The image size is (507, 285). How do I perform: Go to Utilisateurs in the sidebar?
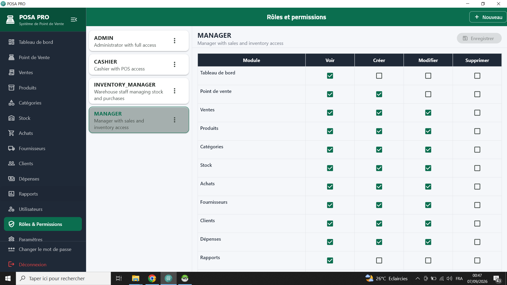(x=43, y=209)
